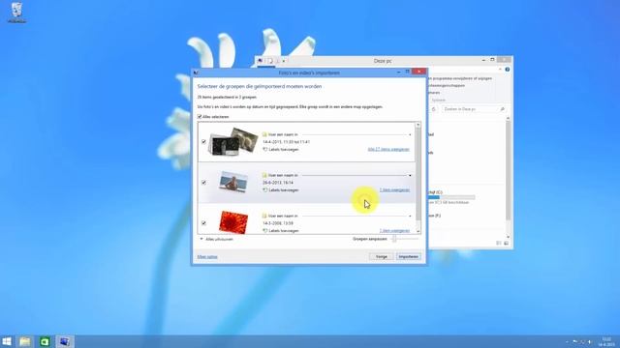Click Labels toevoegen tag icon in first group

(264, 150)
